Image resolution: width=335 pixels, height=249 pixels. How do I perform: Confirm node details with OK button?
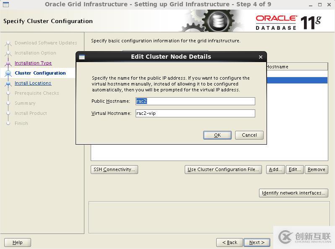pyautogui.click(x=217, y=135)
